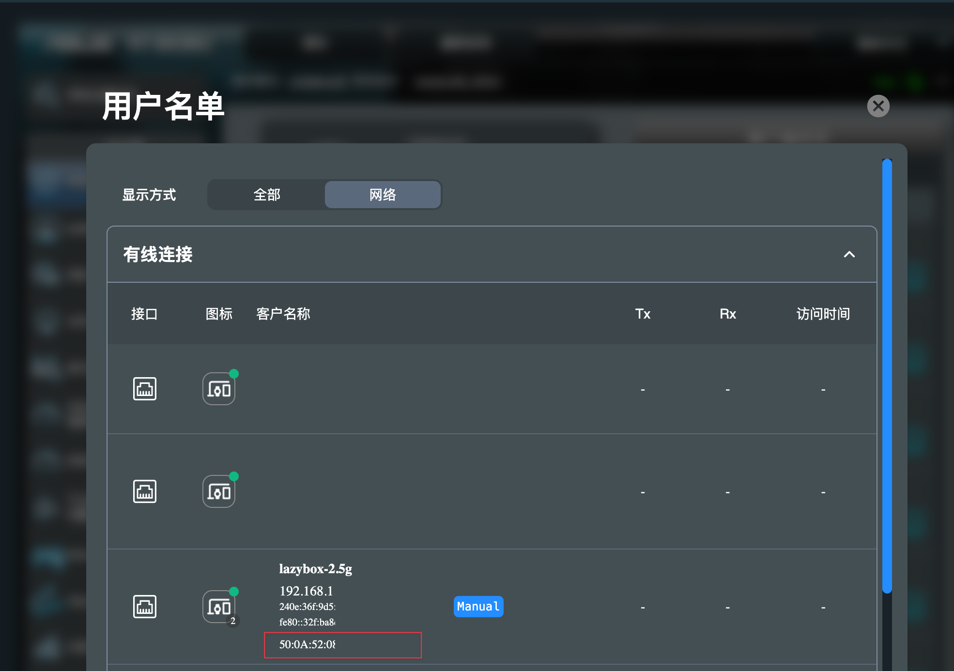Click lazybox-2.5g row ethernet port icon
The height and width of the screenshot is (671, 954).
[x=145, y=607]
